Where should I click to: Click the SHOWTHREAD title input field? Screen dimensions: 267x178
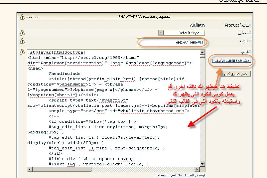pyautogui.click(x=171, y=42)
